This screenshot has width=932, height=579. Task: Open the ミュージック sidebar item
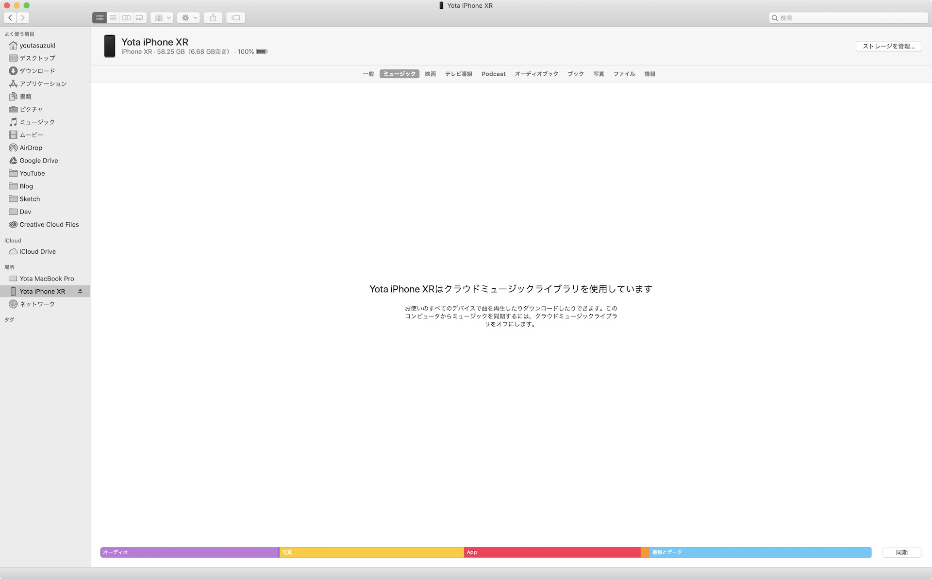click(37, 122)
